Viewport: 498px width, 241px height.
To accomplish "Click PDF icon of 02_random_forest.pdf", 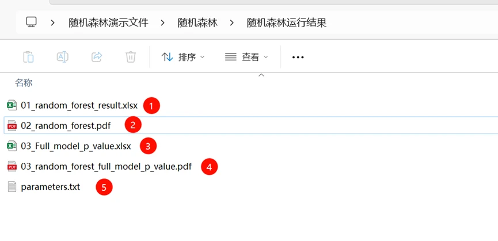I will [12, 125].
